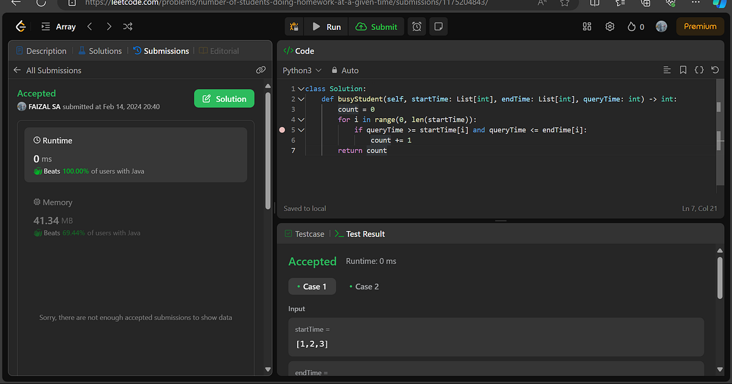Screen dimensions: 732x384
Task: Reset code with the undo arrow icon
Action: (715, 71)
